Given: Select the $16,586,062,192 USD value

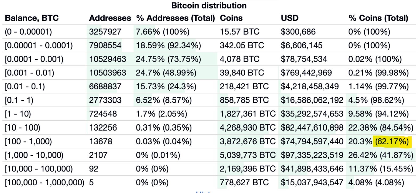Looking at the screenshot, I should 312,100.
